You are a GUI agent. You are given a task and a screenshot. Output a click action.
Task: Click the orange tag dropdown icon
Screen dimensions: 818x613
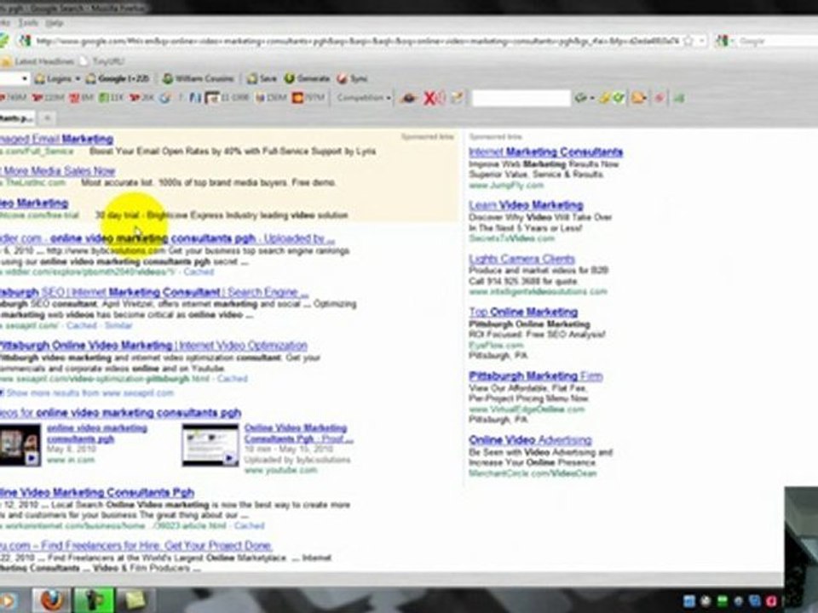tap(639, 97)
